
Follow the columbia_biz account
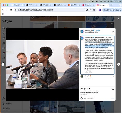pyautogui.click(x=98, y=31)
